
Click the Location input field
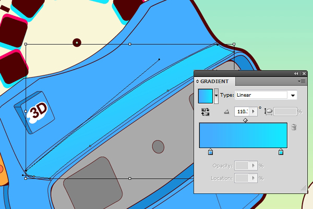tap(242, 178)
